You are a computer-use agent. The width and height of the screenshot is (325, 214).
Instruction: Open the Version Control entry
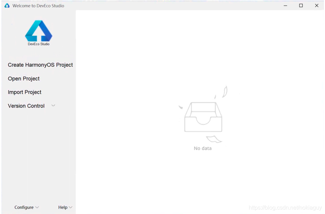pyautogui.click(x=26, y=106)
